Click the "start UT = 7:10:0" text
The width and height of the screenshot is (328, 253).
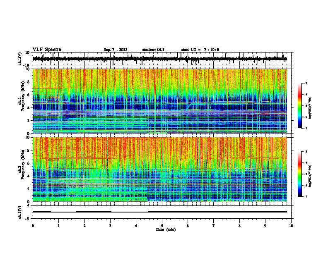[x=200, y=50]
